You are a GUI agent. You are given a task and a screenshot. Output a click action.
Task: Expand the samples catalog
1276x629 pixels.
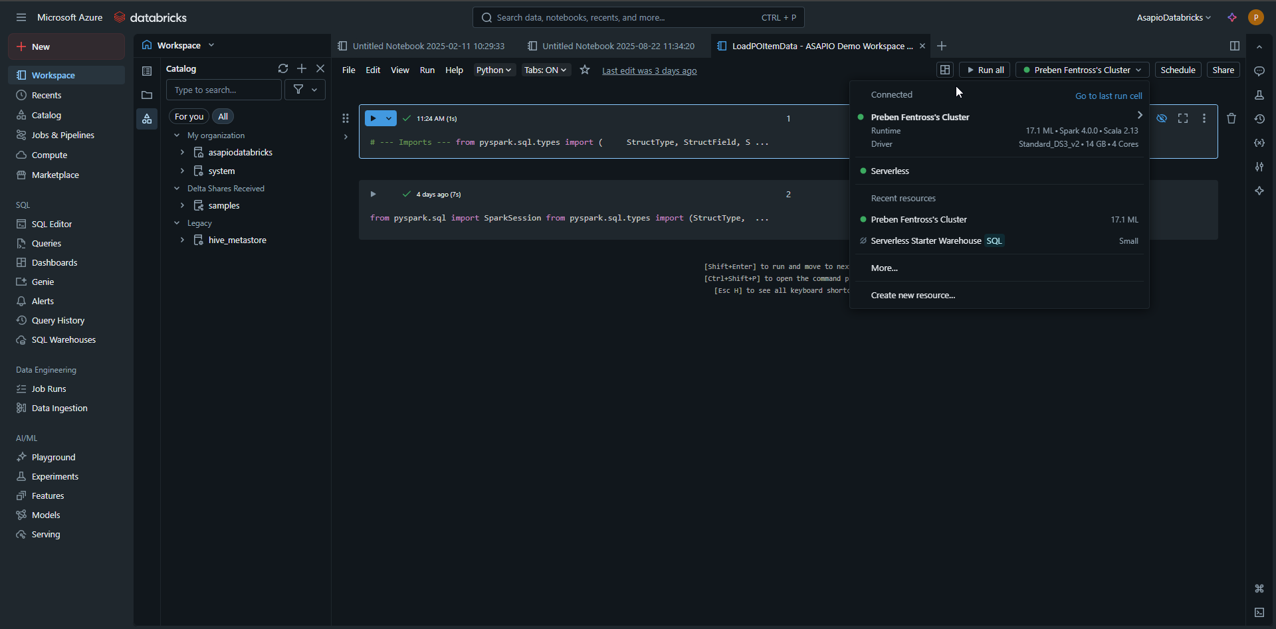click(x=182, y=205)
